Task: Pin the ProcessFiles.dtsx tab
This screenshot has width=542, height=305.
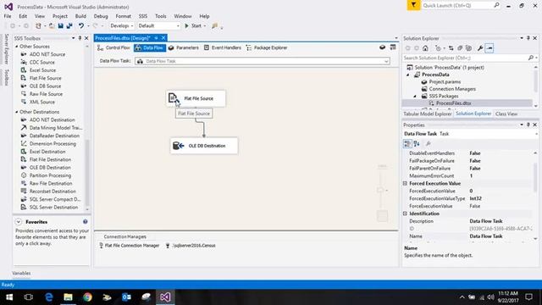Action: (156, 38)
